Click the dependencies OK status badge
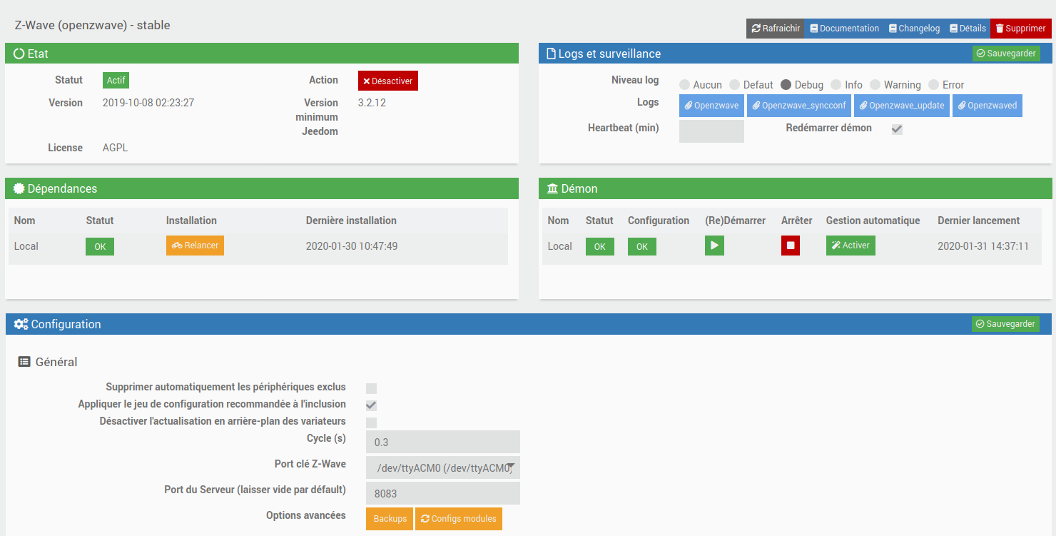Screen dimensions: 1056x536 tap(100, 246)
